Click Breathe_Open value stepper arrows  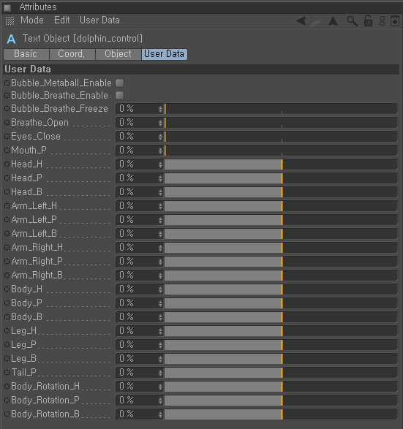click(x=160, y=123)
